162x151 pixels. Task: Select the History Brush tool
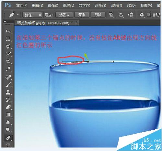point(8,100)
